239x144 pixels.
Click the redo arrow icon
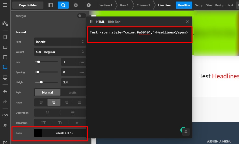pos(5,101)
